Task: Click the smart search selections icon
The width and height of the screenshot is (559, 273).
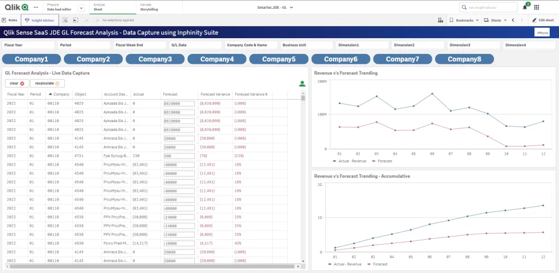Action: click(65, 20)
